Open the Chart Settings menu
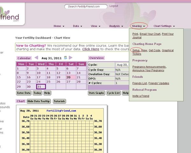The height and width of the screenshot is (153, 191). point(164,26)
